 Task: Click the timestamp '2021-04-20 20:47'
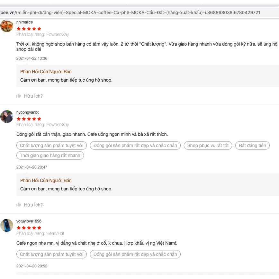pos(32,167)
